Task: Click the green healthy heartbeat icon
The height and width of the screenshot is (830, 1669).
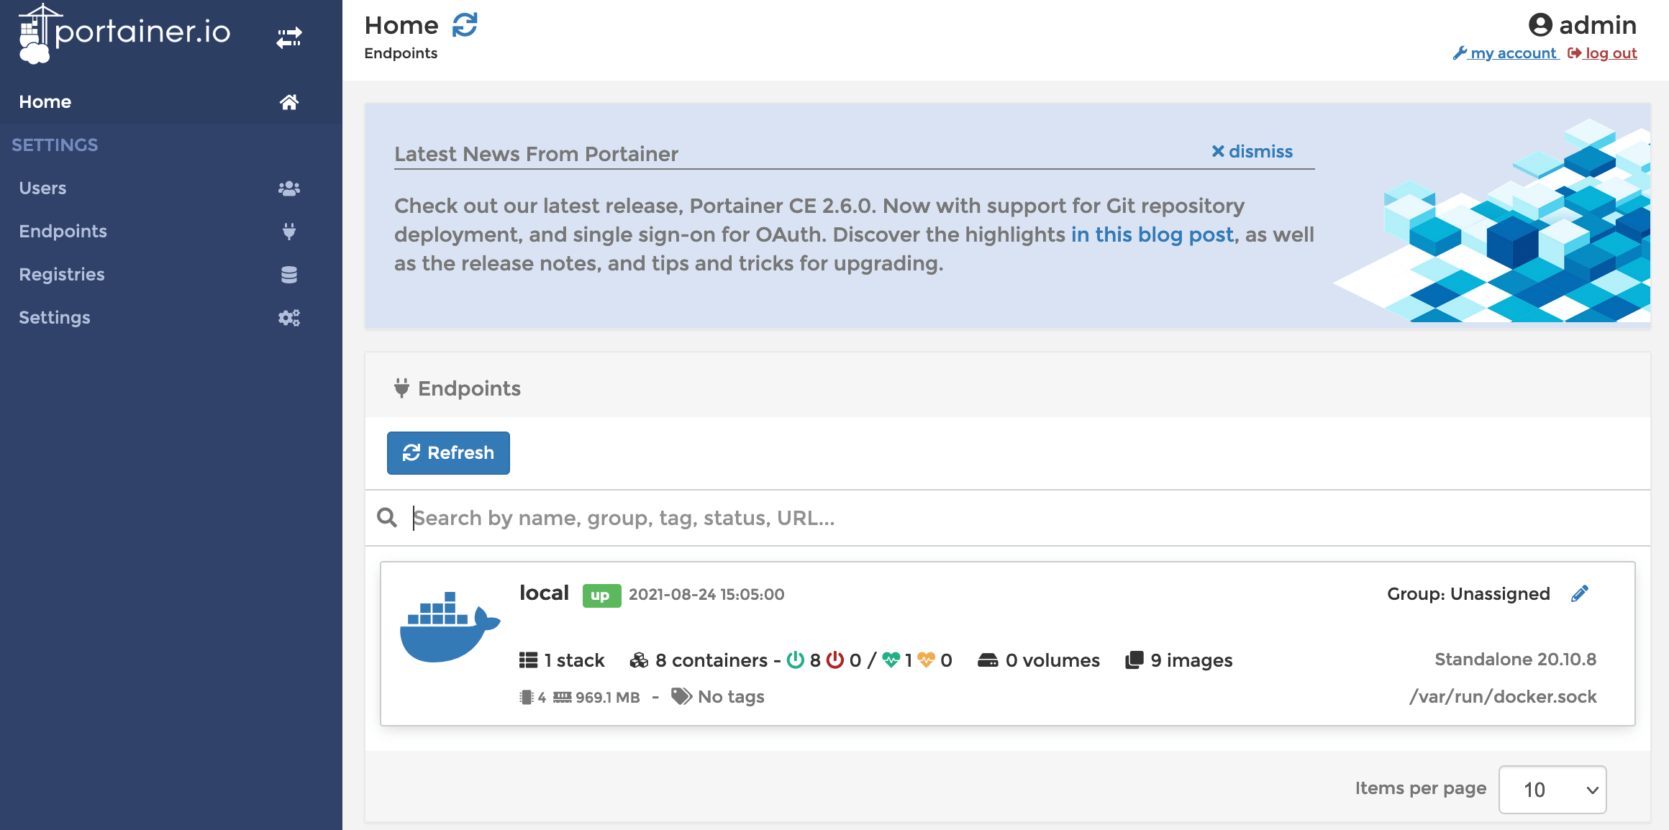Action: tap(891, 660)
